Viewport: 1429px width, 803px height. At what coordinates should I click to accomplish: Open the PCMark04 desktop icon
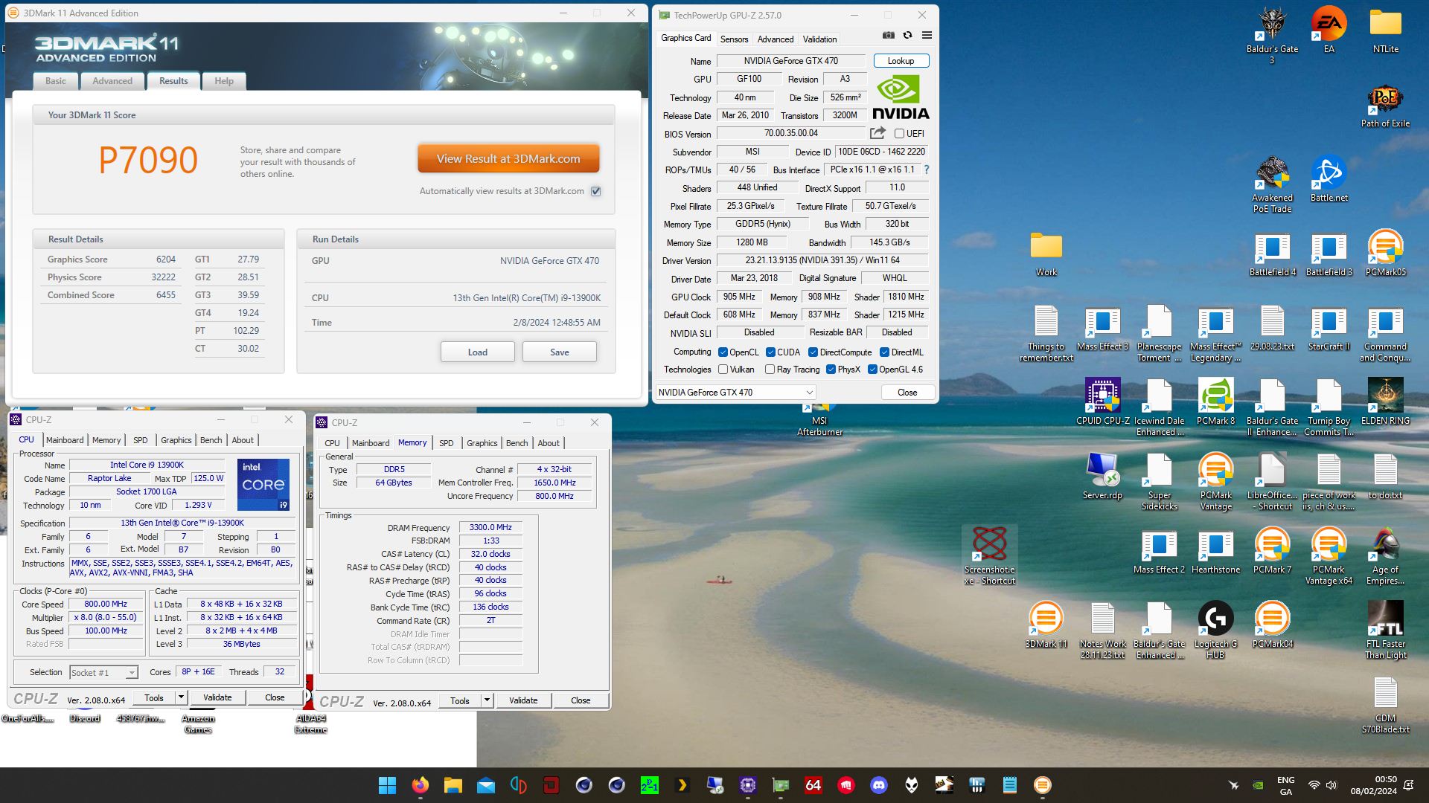click(x=1272, y=625)
